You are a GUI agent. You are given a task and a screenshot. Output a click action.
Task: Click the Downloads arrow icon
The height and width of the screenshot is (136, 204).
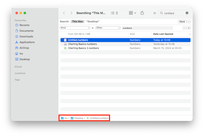pyautogui.click(x=17, y=36)
